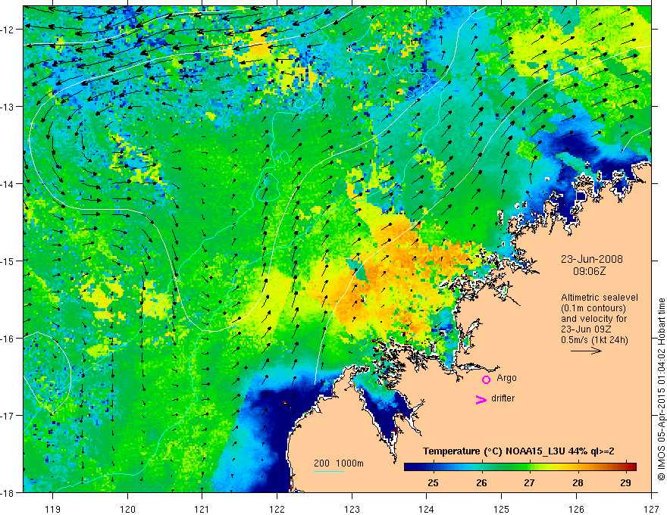This screenshot has height=515, width=667.
Task: Click longitude axis label 120
Action: 127,509
